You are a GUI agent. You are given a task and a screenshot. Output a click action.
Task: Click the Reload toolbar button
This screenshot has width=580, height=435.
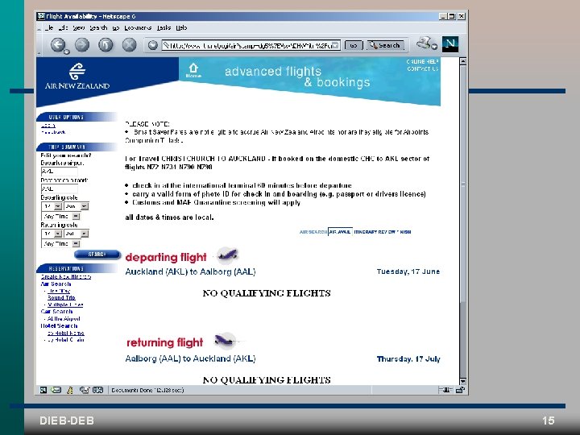point(106,45)
